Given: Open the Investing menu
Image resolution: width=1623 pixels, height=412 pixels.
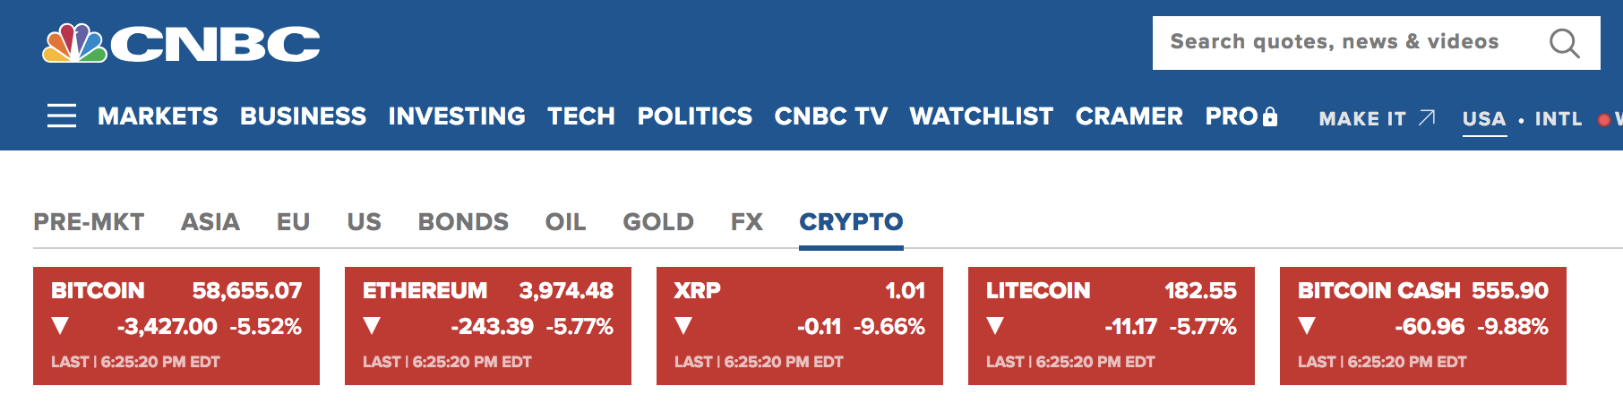Looking at the screenshot, I should [x=457, y=116].
